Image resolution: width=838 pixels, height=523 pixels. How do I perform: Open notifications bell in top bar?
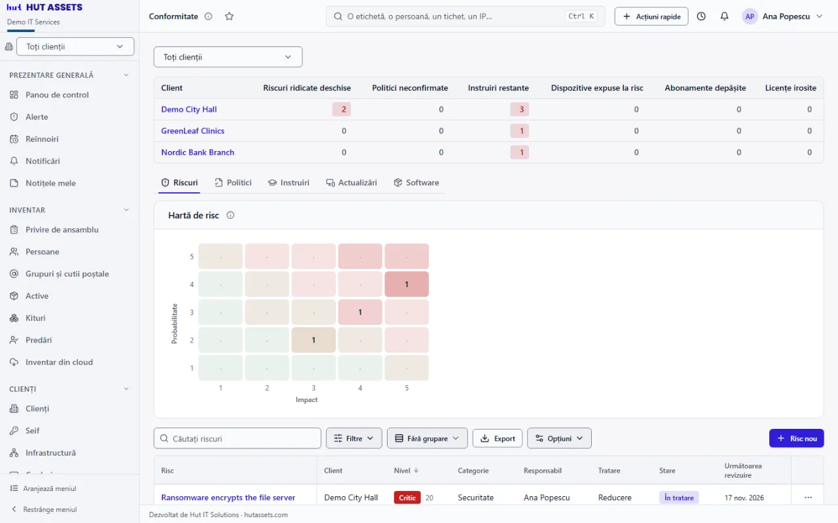[724, 16]
